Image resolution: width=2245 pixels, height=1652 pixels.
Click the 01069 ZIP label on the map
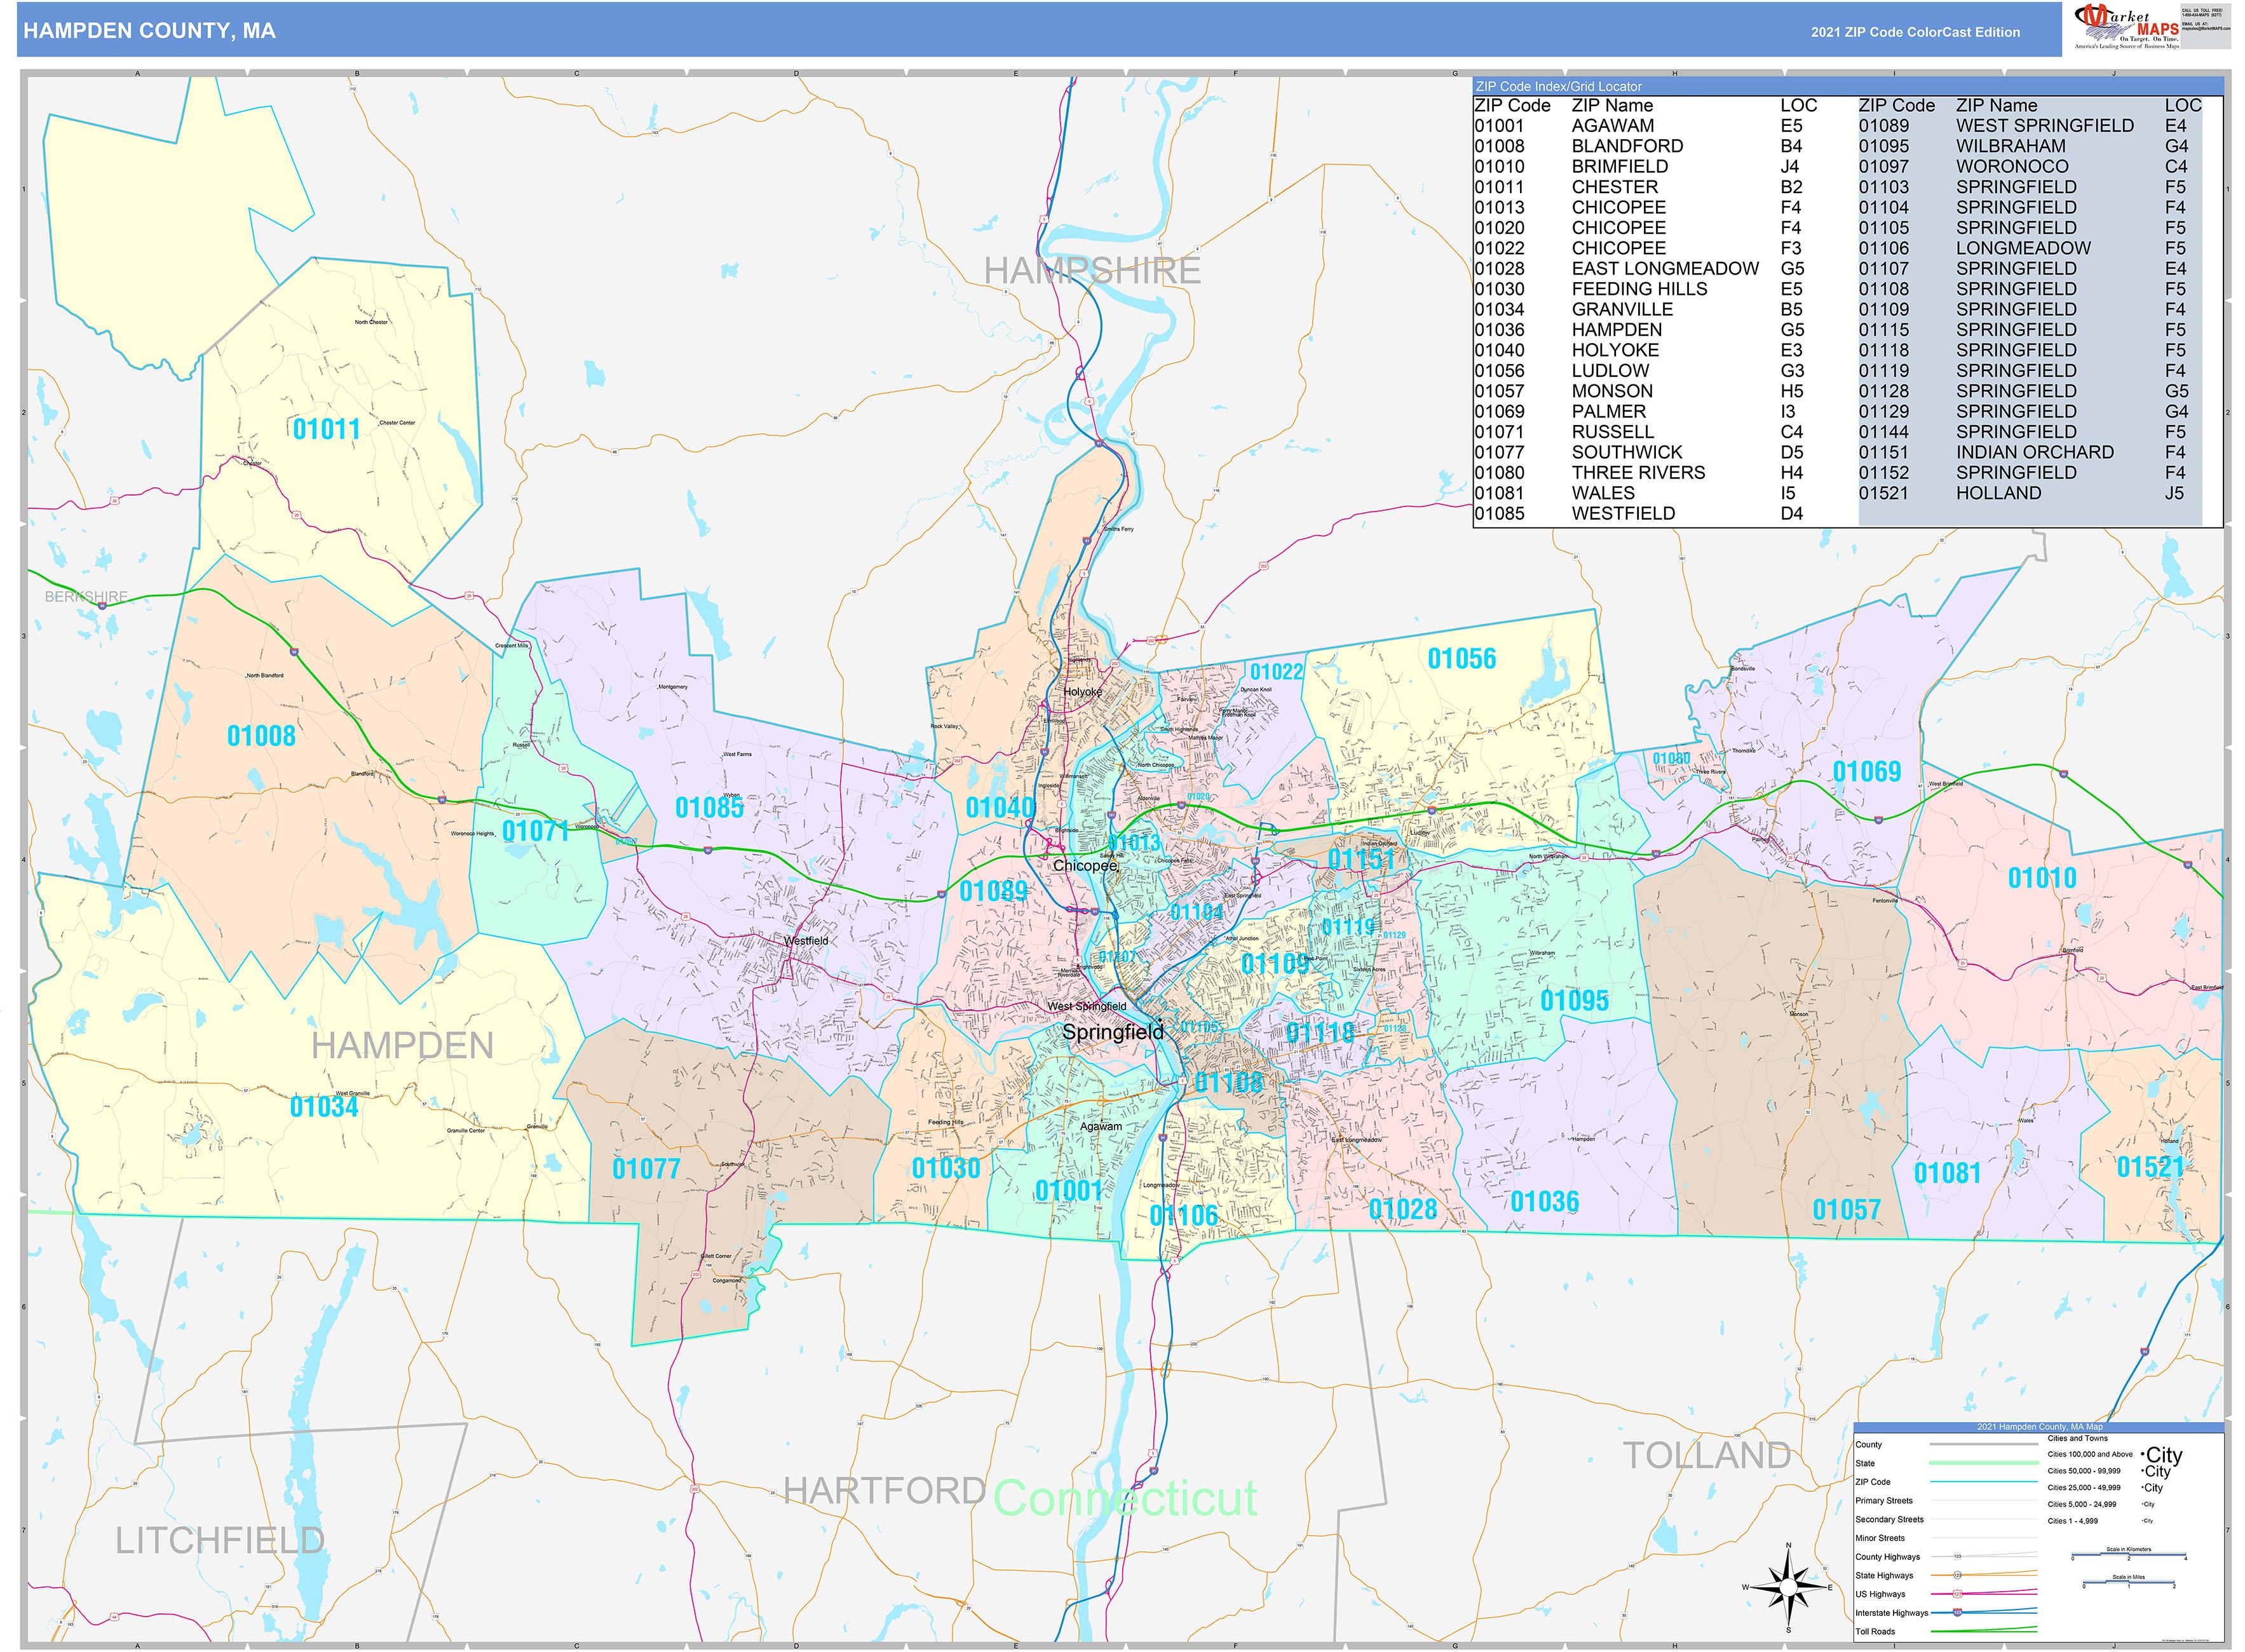[1867, 772]
